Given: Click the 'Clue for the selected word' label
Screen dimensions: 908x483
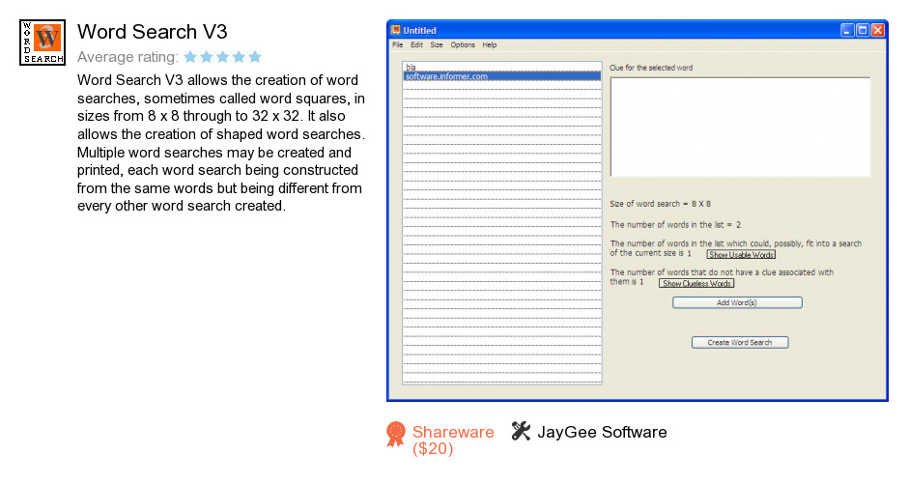Looking at the screenshot, I should tap(651, 68).
